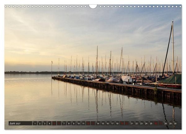Click the half-circle hanging notch in binding
The image size is (186, 134).
(x=93, y=7)
